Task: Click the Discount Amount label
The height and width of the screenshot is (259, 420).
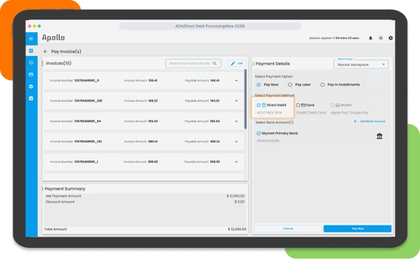Action: (60, 202)
